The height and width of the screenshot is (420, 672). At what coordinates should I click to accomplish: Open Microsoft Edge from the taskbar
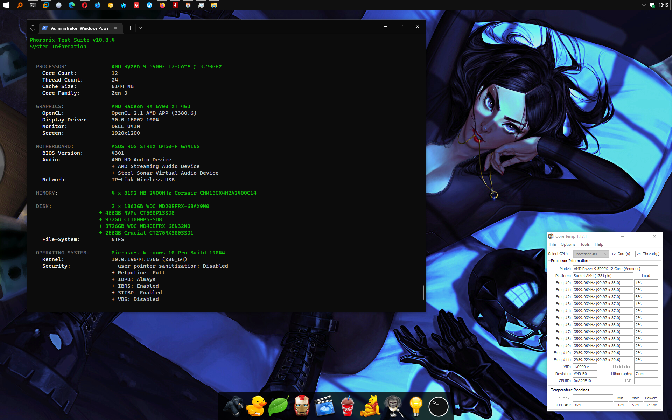click(72, 5)
